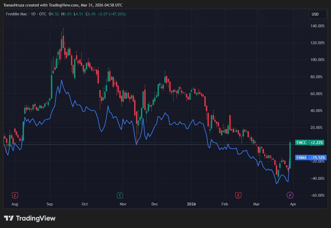The image size is (331, 228).
Task: Click the green earnings marker near Nov
Action: click(x=120, y=195)
